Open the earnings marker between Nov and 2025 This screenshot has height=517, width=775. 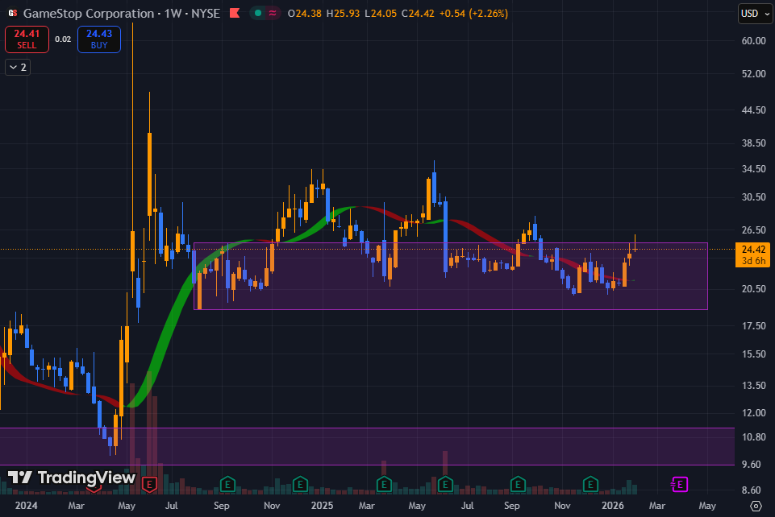[300, 485]
